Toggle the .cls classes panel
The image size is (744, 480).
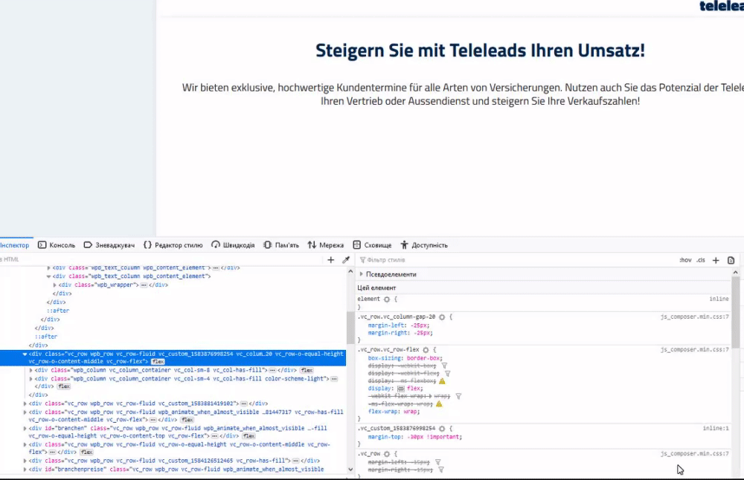701,260
